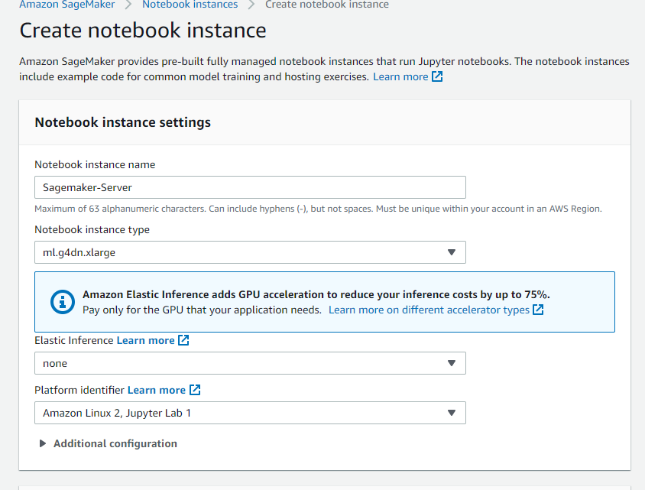Click external icon beside accelerator types link
This screenshot has height=490, width=645.
(x=538, y=310)
